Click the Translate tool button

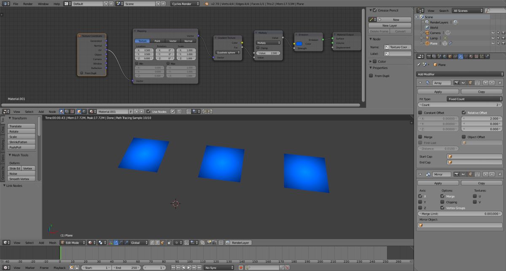[22, 126]
